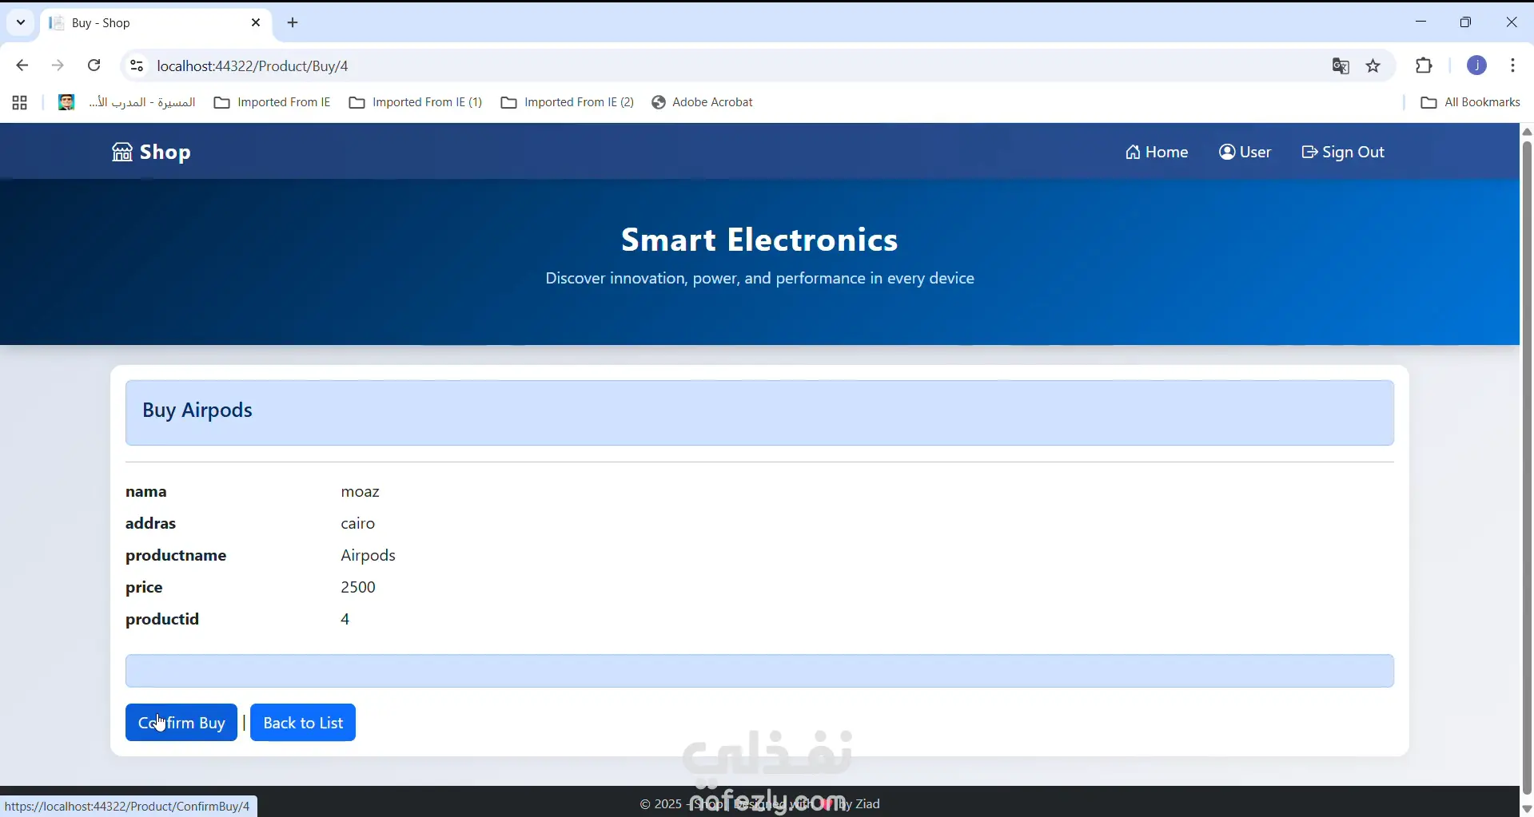Open the apps grid in bookmarks bar

pyautogui.click(x=20, y=102)
